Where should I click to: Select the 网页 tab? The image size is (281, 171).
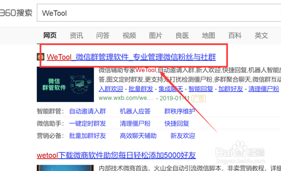click(x=50, y=35)
